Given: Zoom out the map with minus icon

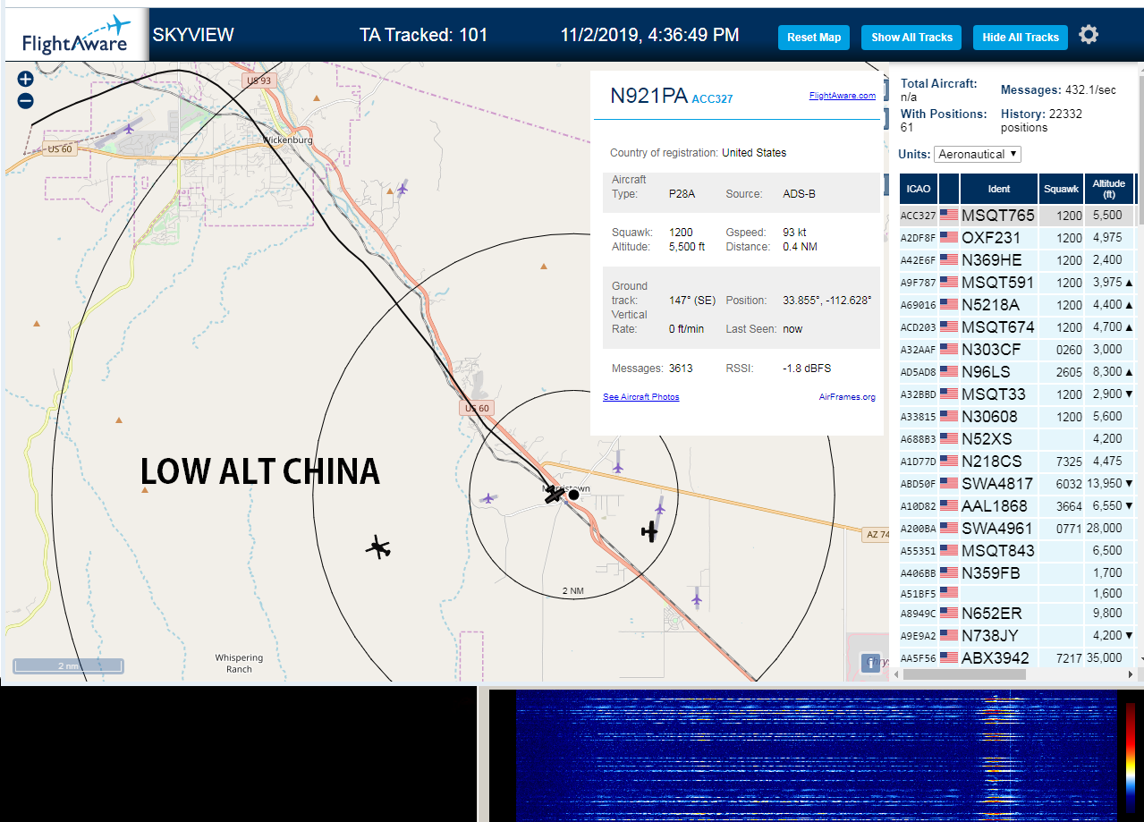Looking at the screenshot, I should [25, 101].
